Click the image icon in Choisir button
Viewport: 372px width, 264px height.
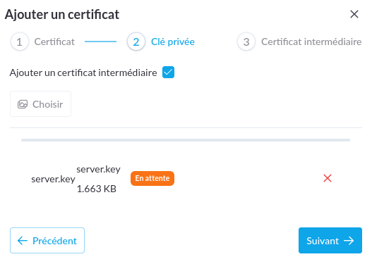pyautogui.click(x=23, y=104)
